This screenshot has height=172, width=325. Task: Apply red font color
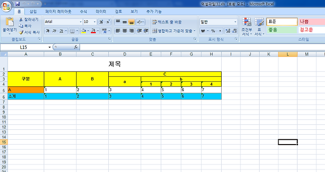[93, 31]
